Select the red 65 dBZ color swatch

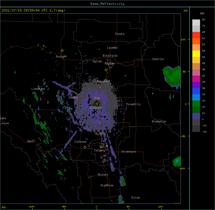[196, 35]
